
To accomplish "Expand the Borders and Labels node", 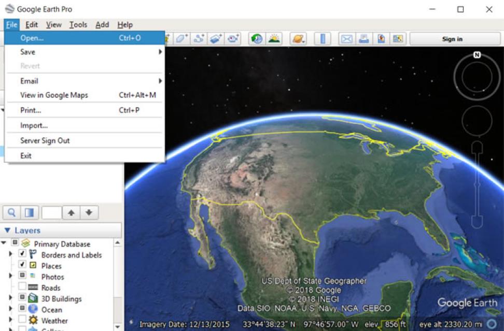I will click(x=10, y=254).
